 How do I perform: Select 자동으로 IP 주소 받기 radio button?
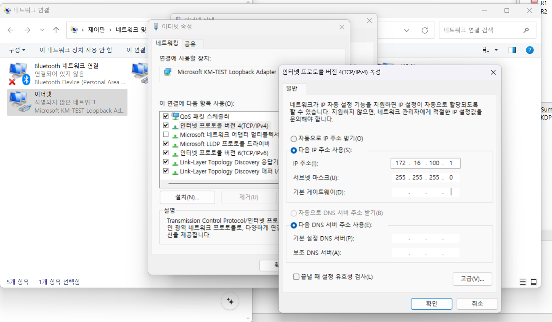[294, 139]
